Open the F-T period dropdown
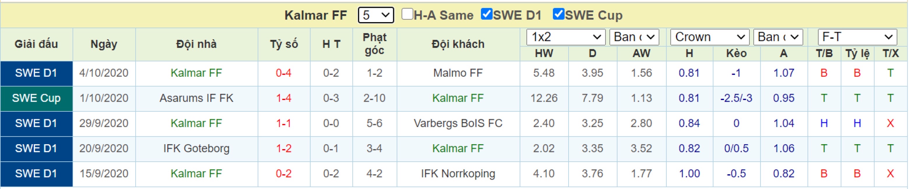This screenshot has width=909, height=189. 857,37
